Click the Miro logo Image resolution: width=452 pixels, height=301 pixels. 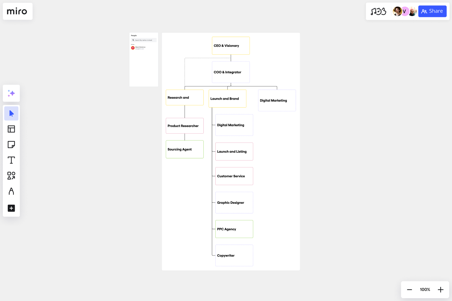[x=17, y=12]
